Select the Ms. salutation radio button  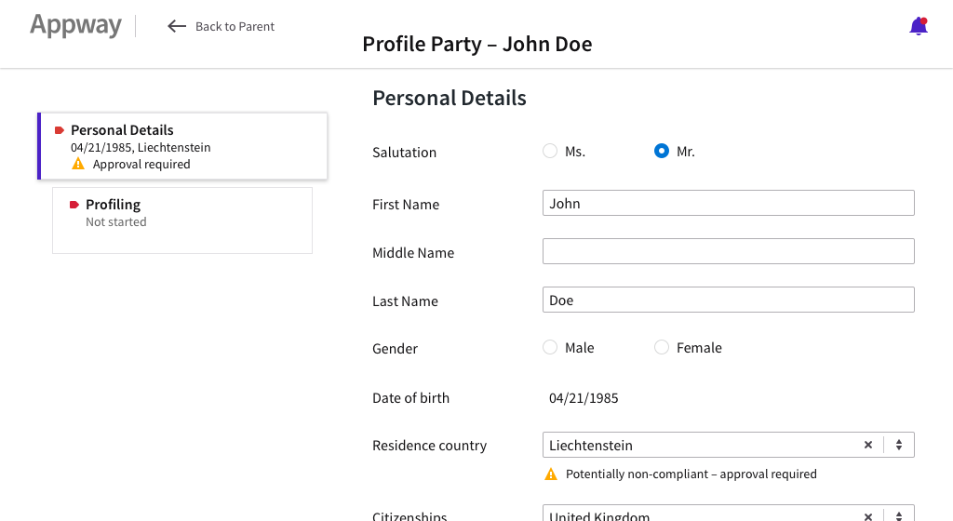[550, 151]
